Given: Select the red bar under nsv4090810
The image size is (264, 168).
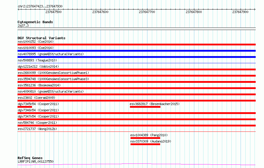Looking at the screenshot, I should click(136, 94).
